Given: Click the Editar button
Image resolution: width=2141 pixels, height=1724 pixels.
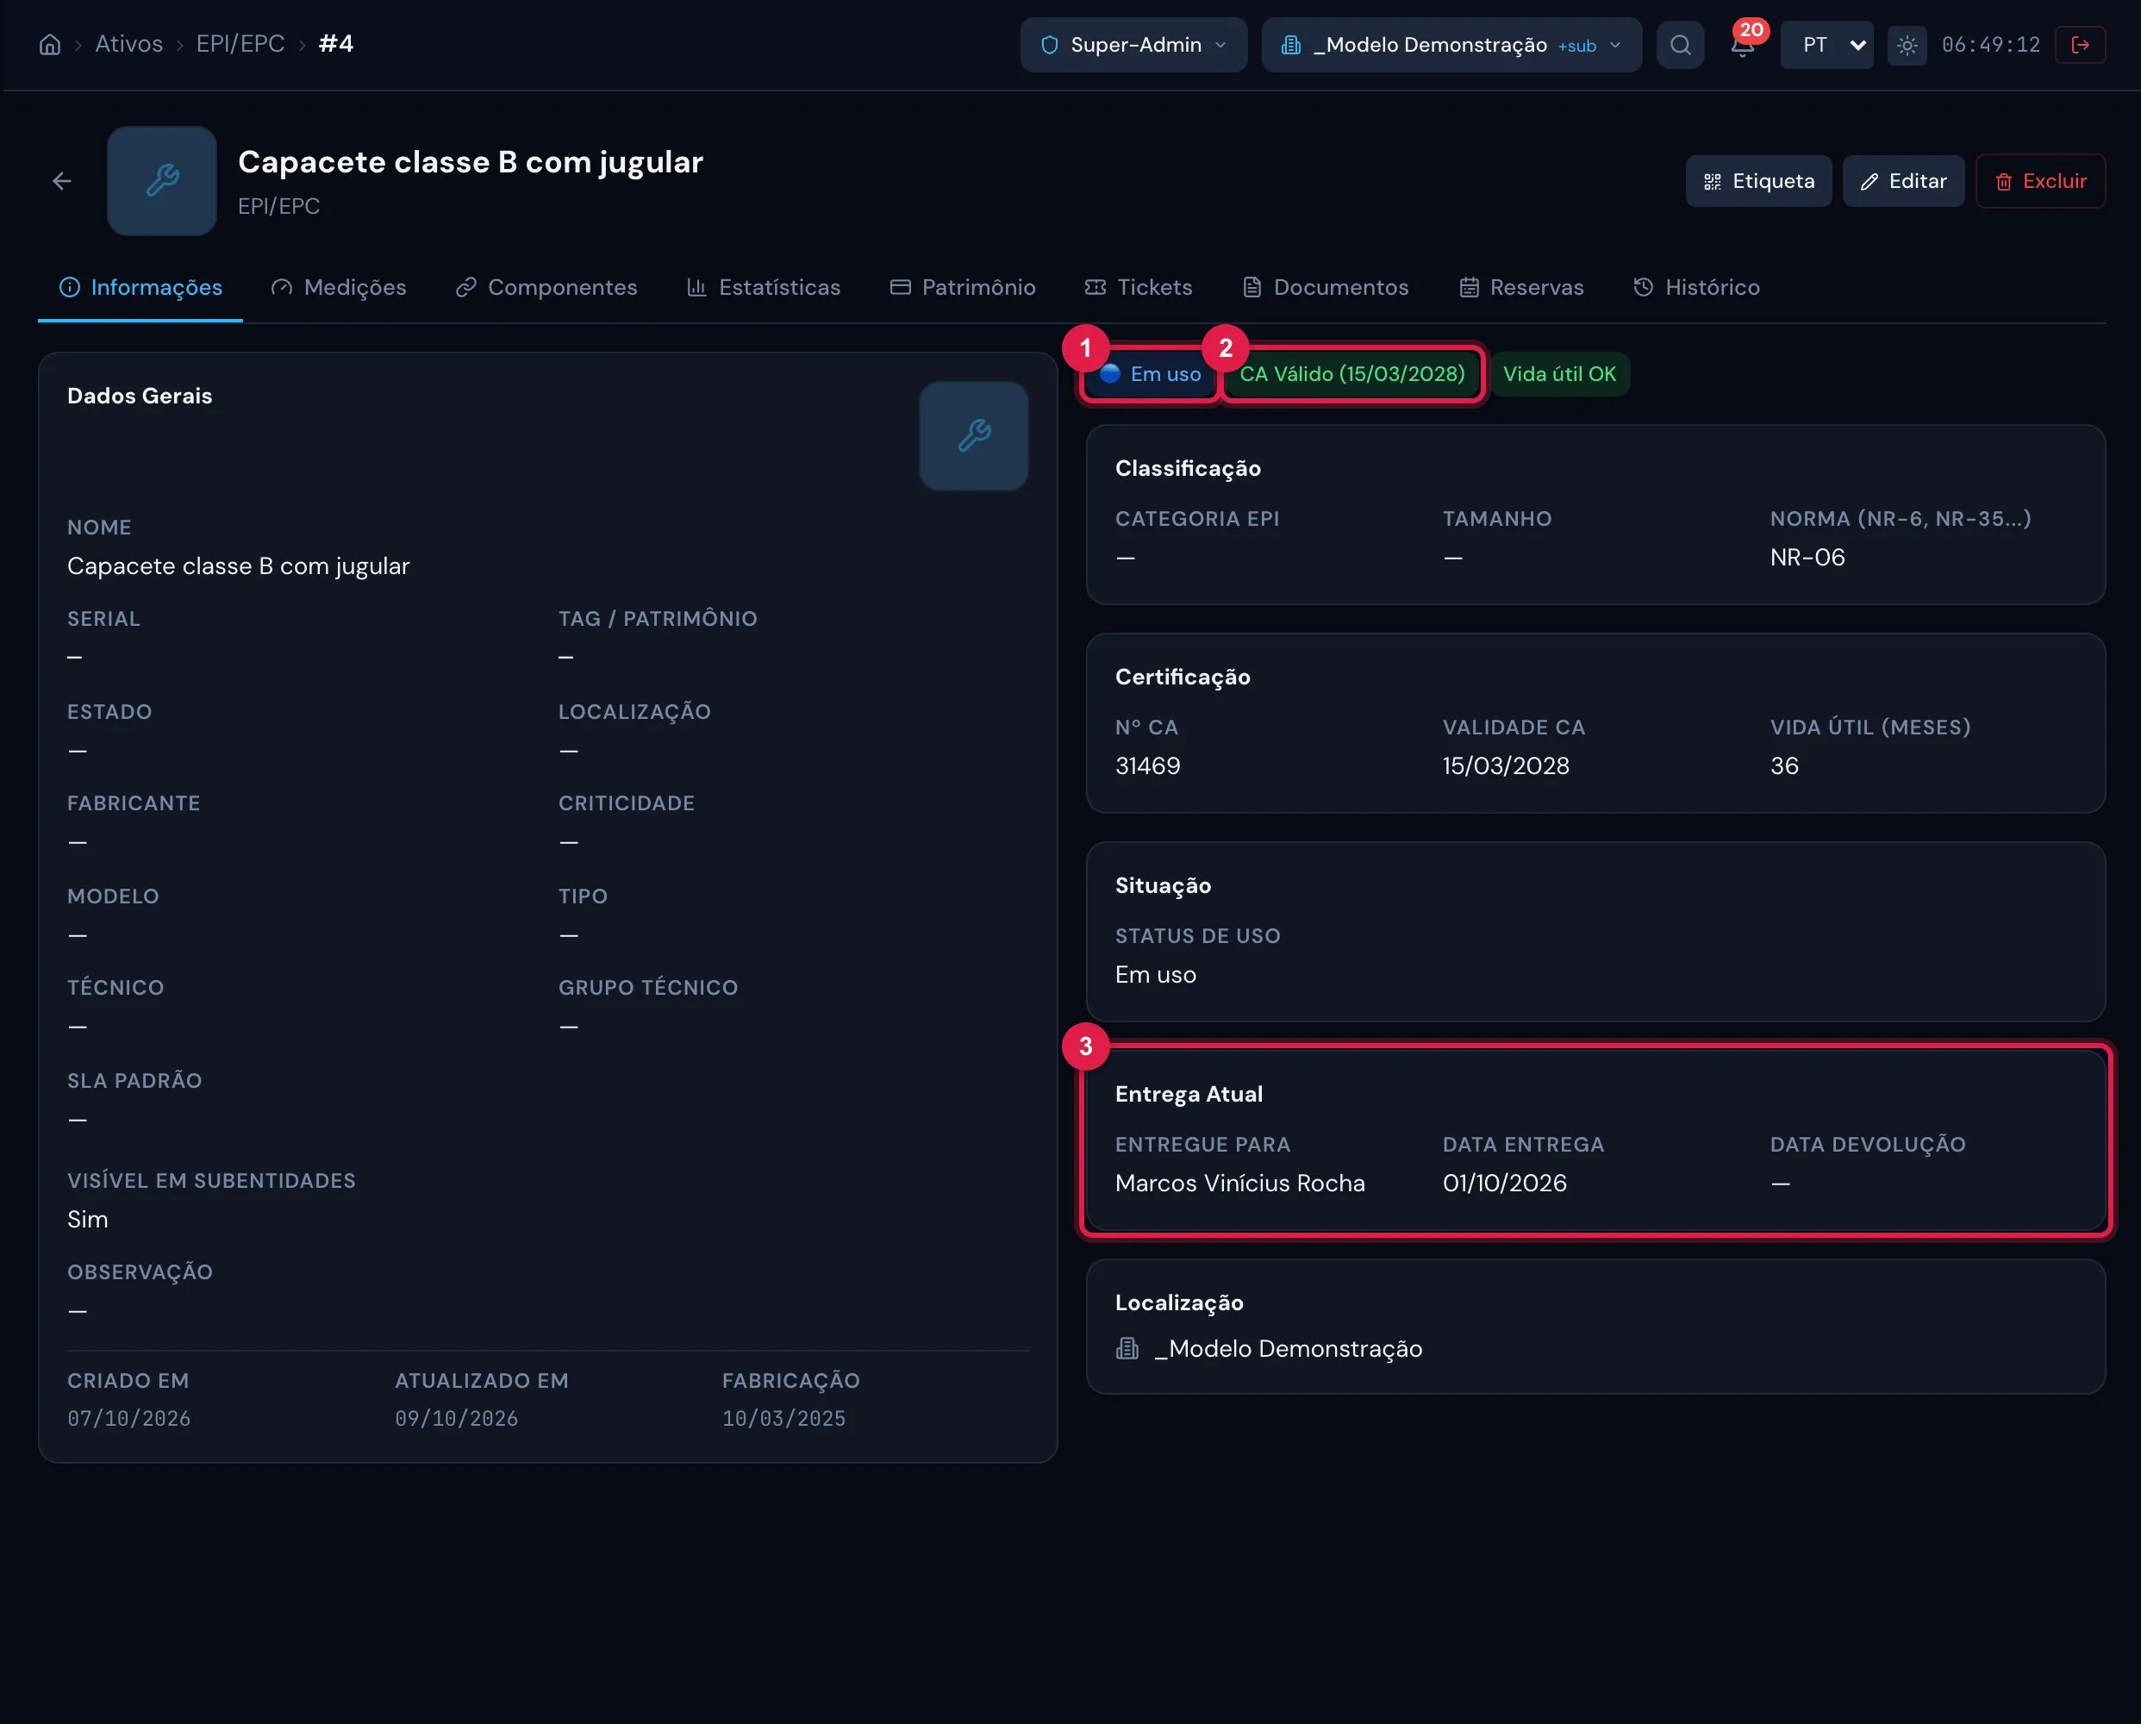Looking at the screenshot, I should [x=1902, y=181].
